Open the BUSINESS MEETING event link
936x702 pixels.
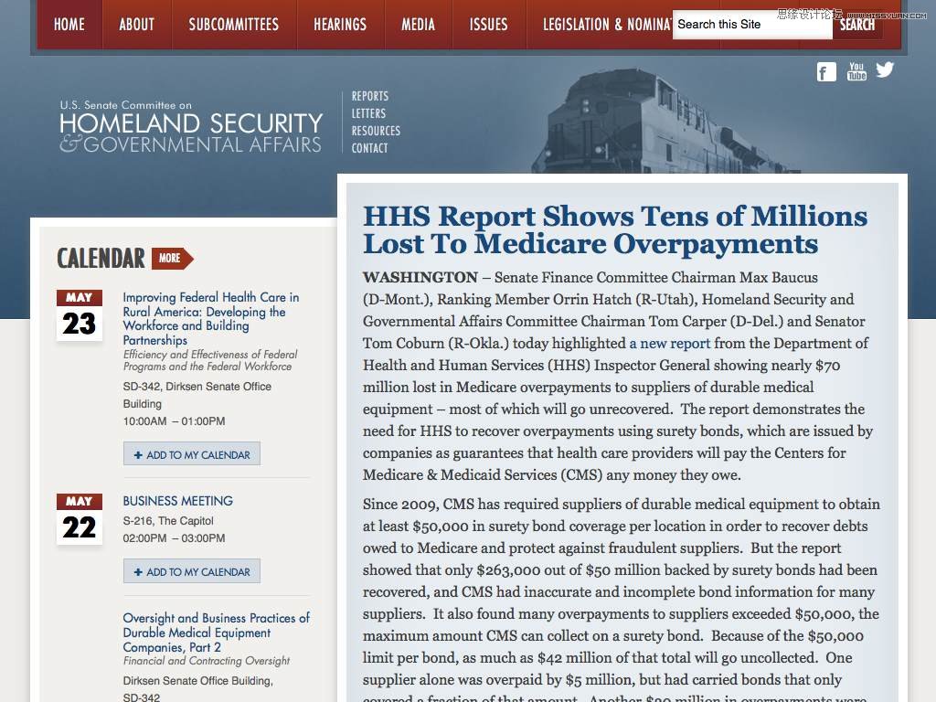pyautogui.click(x=178, y=501)
